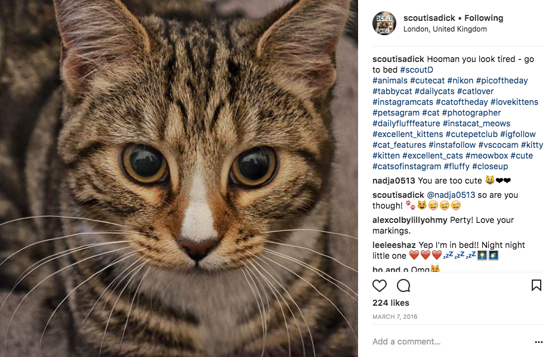Focus the Add a comment field
The image size is (558, 357).
pos(448,342)
